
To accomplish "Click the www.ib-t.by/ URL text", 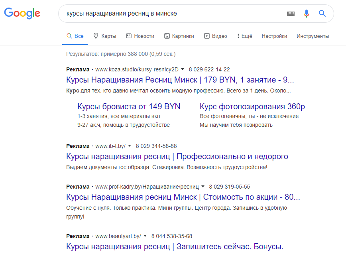I will pos(110,146).
